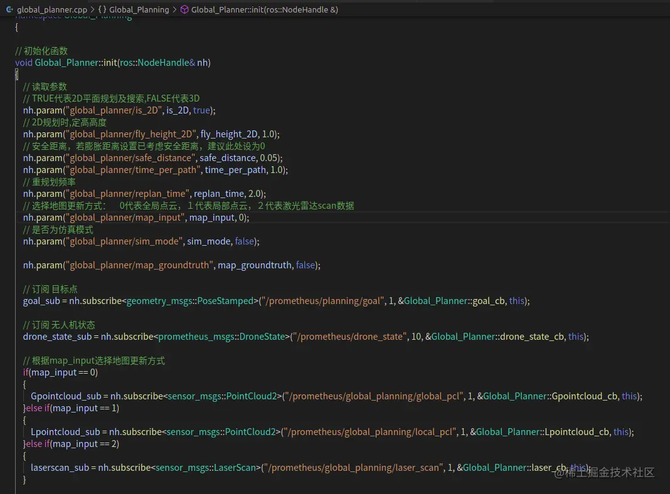Click 'sensor_msgs::LaserScan' type

point(206,468)
